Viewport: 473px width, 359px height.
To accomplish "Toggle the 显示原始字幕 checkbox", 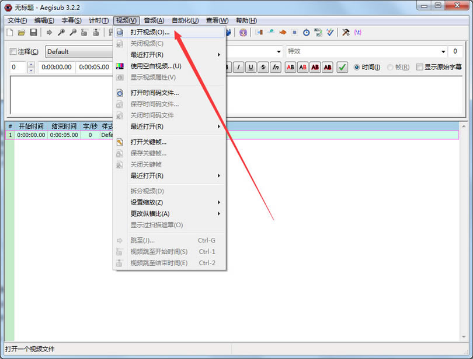I will (x=420, y=67).
